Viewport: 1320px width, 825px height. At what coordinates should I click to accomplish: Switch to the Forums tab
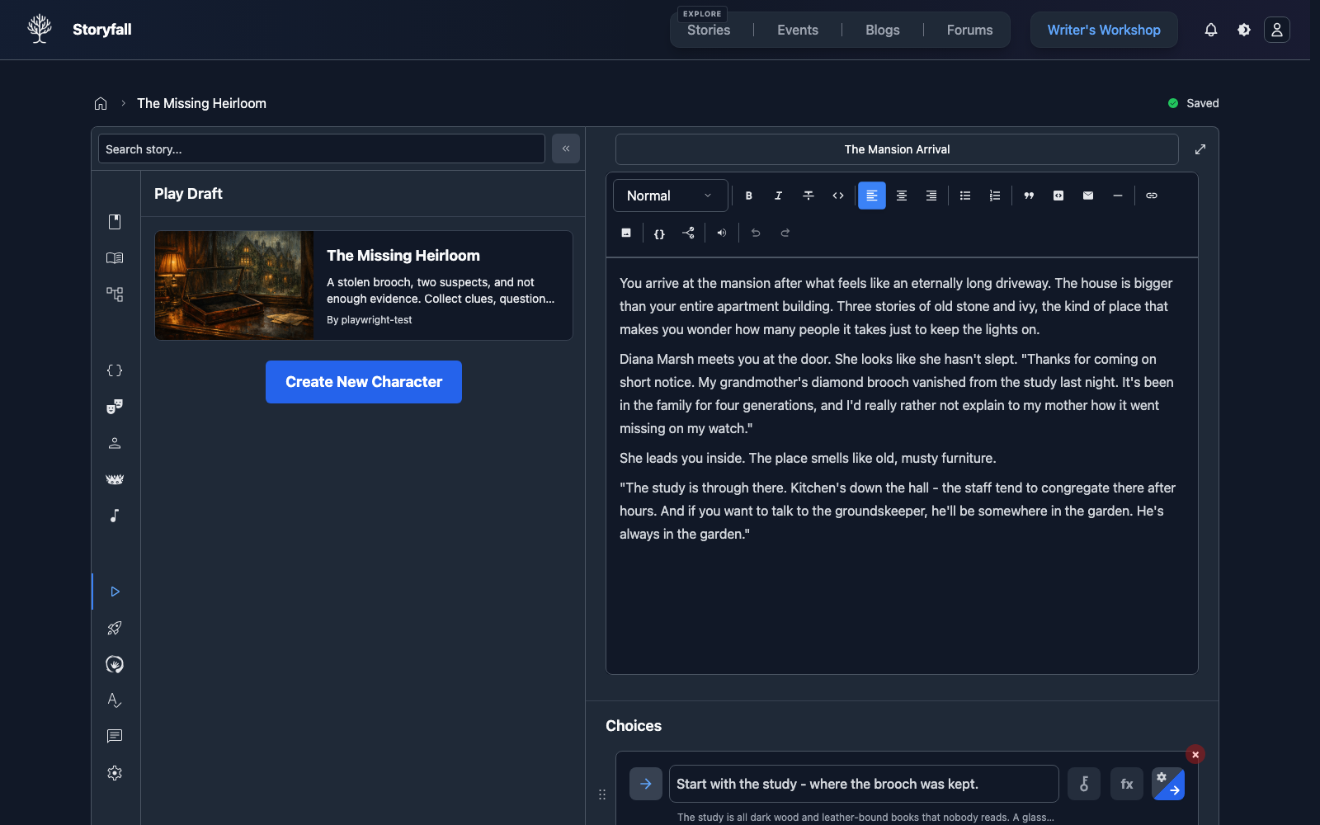coord(969,30)
